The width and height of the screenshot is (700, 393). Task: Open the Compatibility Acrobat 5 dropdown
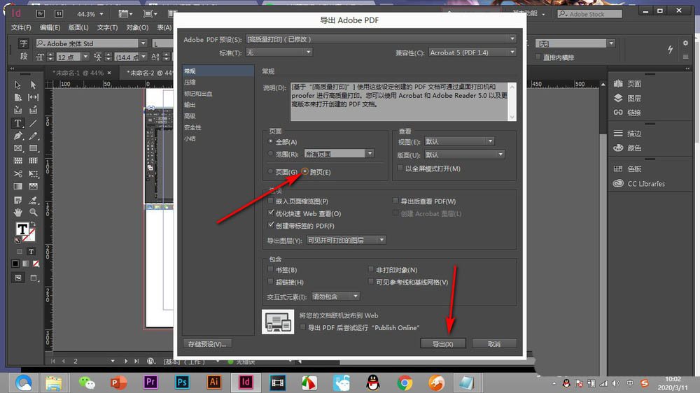(x=472, y=52)
